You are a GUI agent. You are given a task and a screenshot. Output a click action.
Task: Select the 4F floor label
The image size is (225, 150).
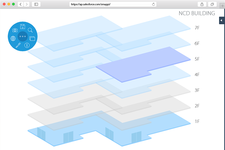pyautogui.click(x=197, y=75)
